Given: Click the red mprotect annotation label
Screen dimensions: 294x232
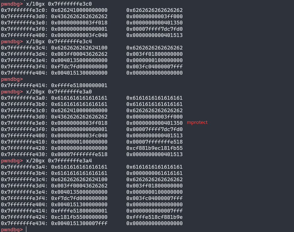Looking at the screenshot, I should click(x=197, y=123).
